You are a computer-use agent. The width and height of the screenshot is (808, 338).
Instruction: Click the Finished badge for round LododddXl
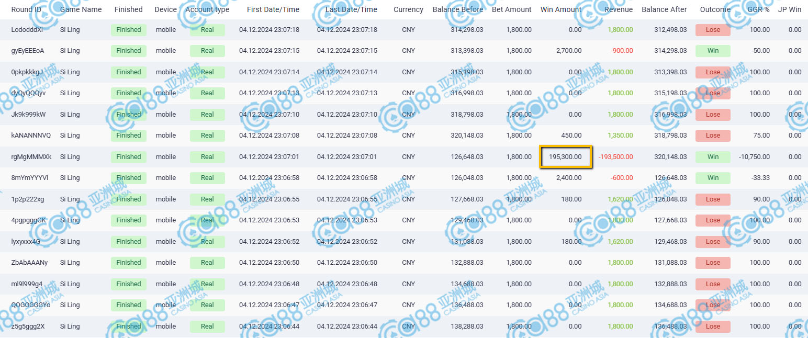tap(129, 30)
